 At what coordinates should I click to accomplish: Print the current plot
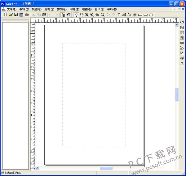click(x=27, y=15)
